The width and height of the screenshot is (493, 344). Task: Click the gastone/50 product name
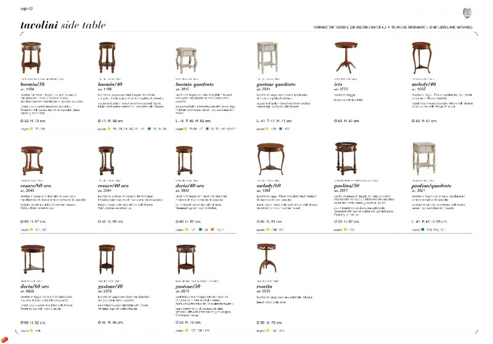[188, 287]
